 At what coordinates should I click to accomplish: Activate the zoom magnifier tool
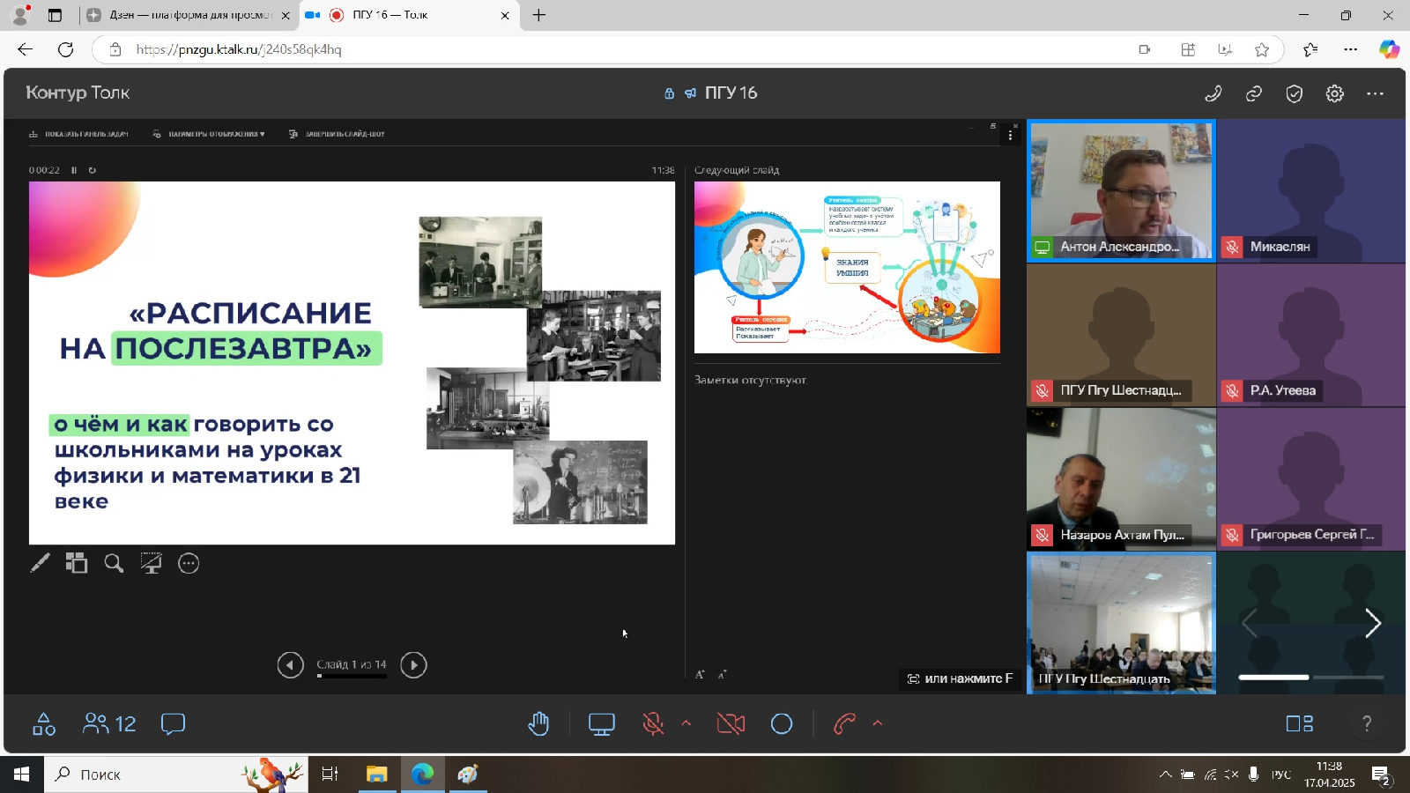coord(114,563)
